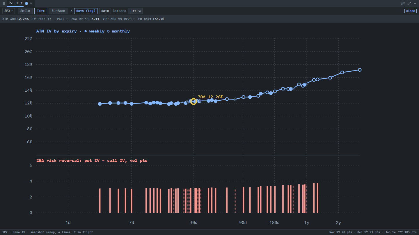The image size is (419, 235).
Task: Close the SKEW tab with the x
Action: pos(31,3)
